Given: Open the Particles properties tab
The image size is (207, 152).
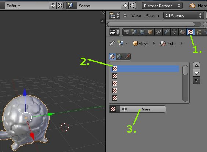Looking at the screenshot, I should tap(199, 32).
